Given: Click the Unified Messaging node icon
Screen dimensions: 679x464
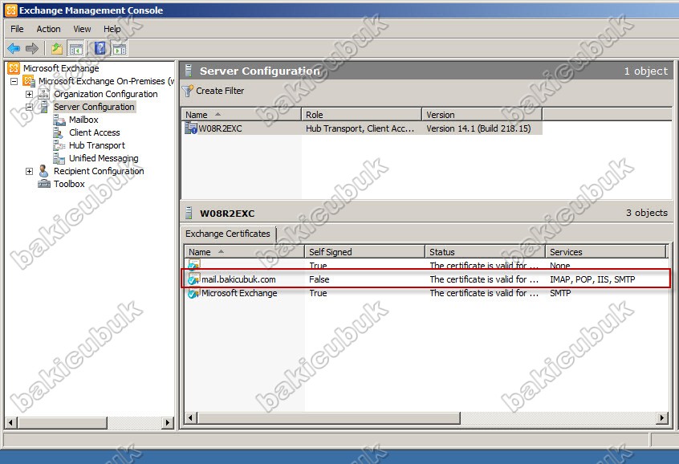Looking at the screenshot, I should tap(59, 158).
